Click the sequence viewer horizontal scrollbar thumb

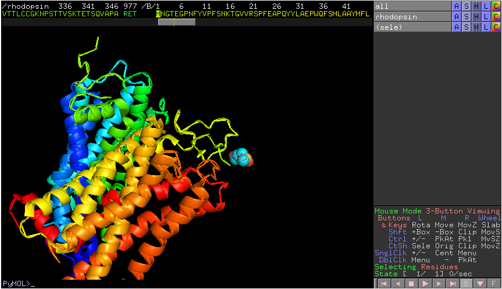coord(177,22)
